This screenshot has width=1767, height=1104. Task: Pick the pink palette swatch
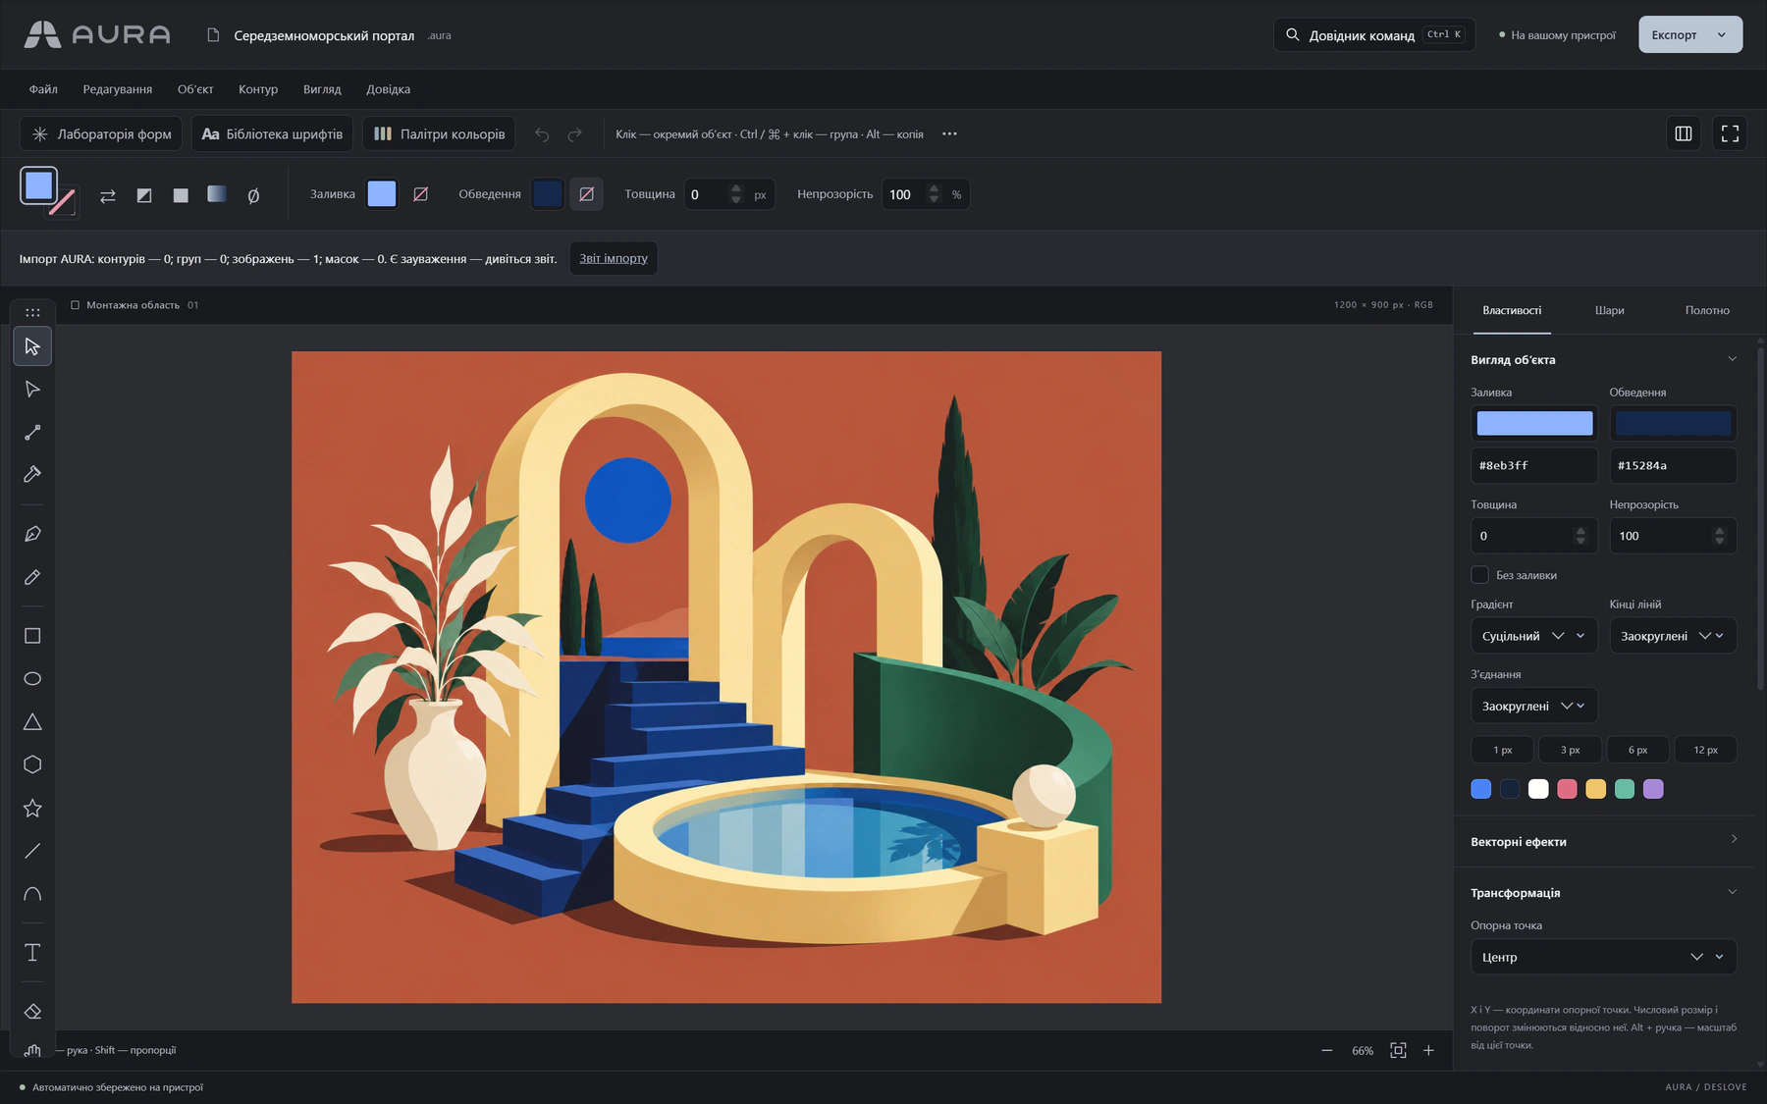click(x=1568, y=789)
